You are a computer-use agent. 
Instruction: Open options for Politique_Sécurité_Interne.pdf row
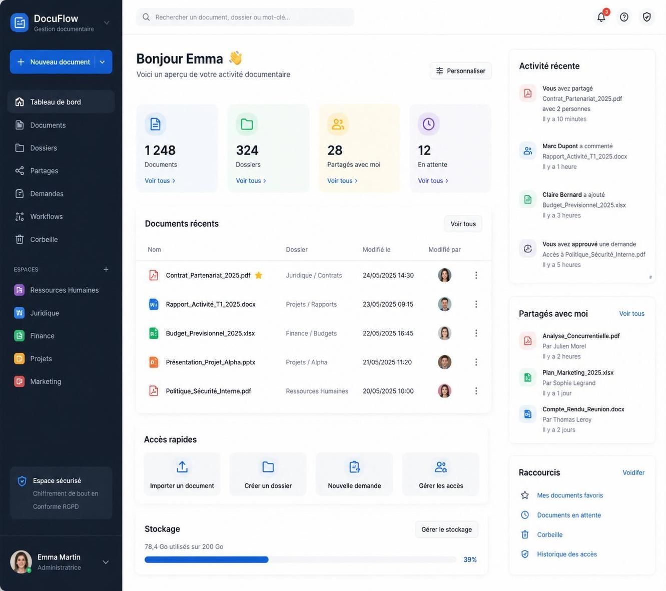[476, 391]
